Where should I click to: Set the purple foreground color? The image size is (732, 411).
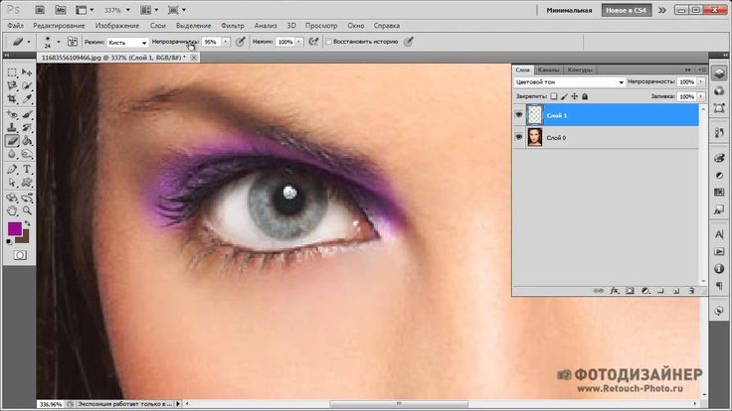click(14, 228)
